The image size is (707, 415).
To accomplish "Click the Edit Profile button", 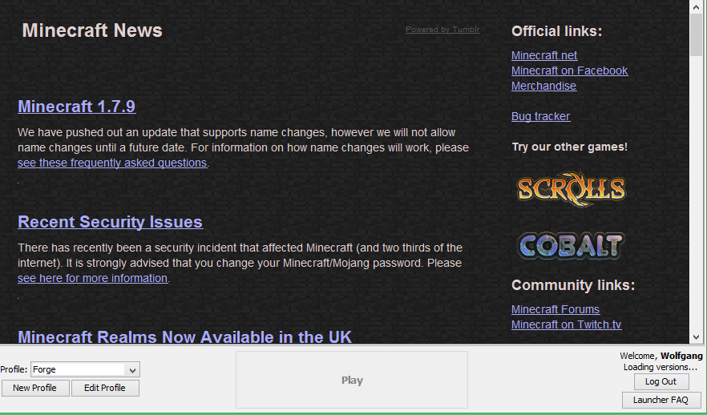I will pos(105,388).
